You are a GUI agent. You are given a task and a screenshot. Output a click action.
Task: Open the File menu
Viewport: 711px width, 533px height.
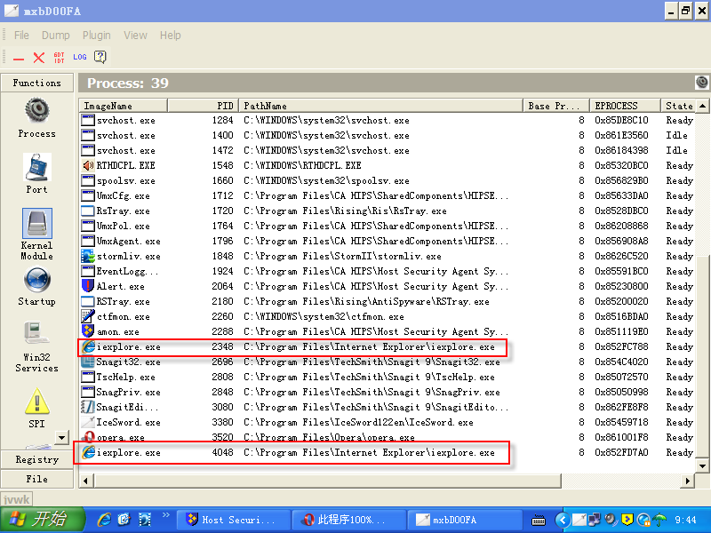21,36
